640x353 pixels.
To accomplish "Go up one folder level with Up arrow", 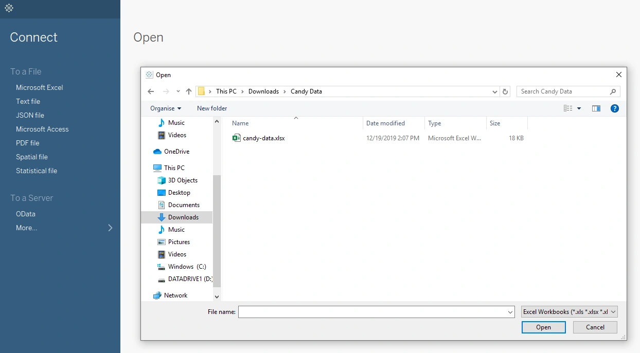I will pos(189,91).
